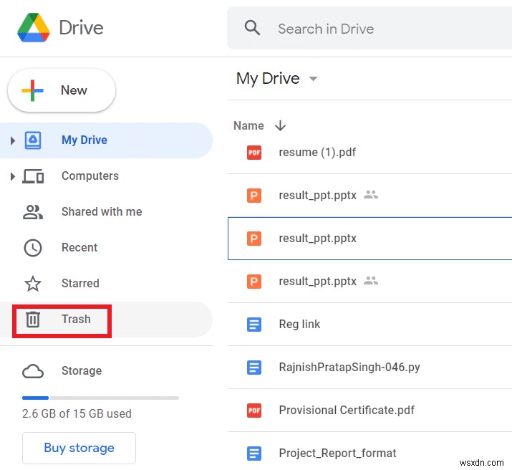Click the Google Drive logo
Viewport: 512px width, 470px height.
click(34, 28)
